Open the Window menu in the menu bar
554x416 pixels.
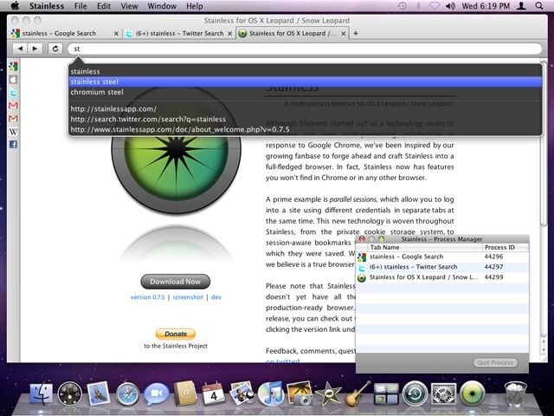(162, 6)
